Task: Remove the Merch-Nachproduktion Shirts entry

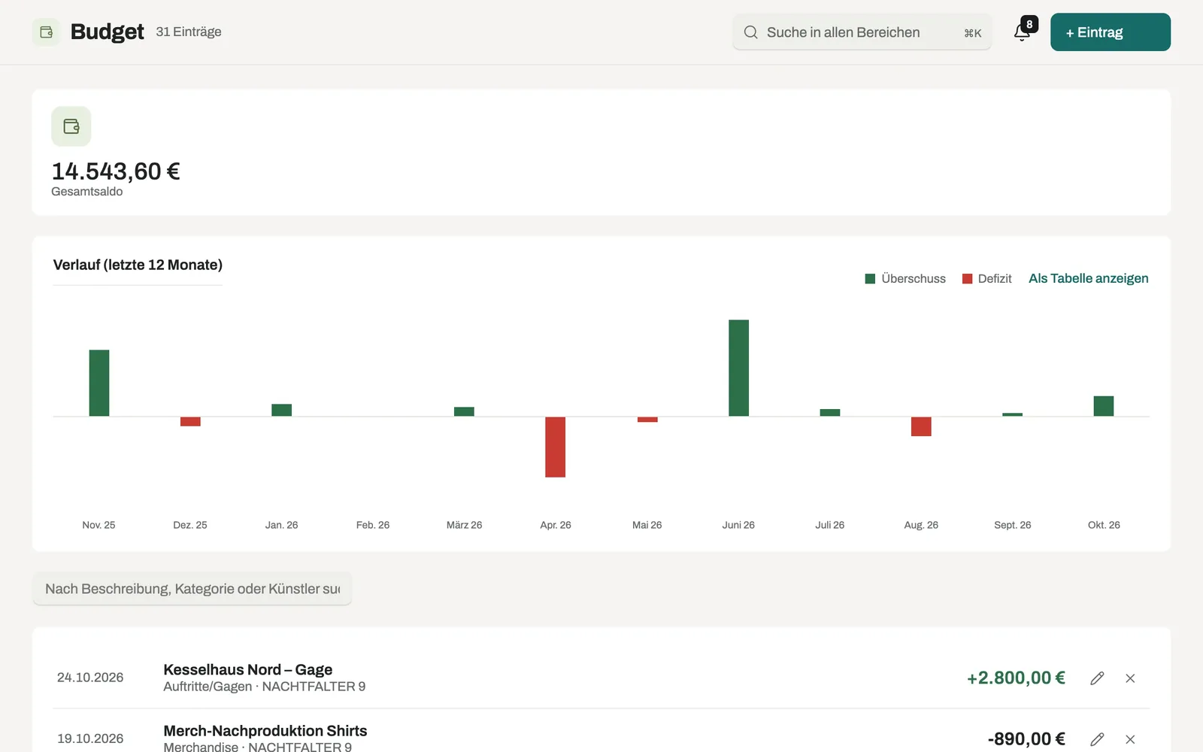Action: pos(1130,739)
